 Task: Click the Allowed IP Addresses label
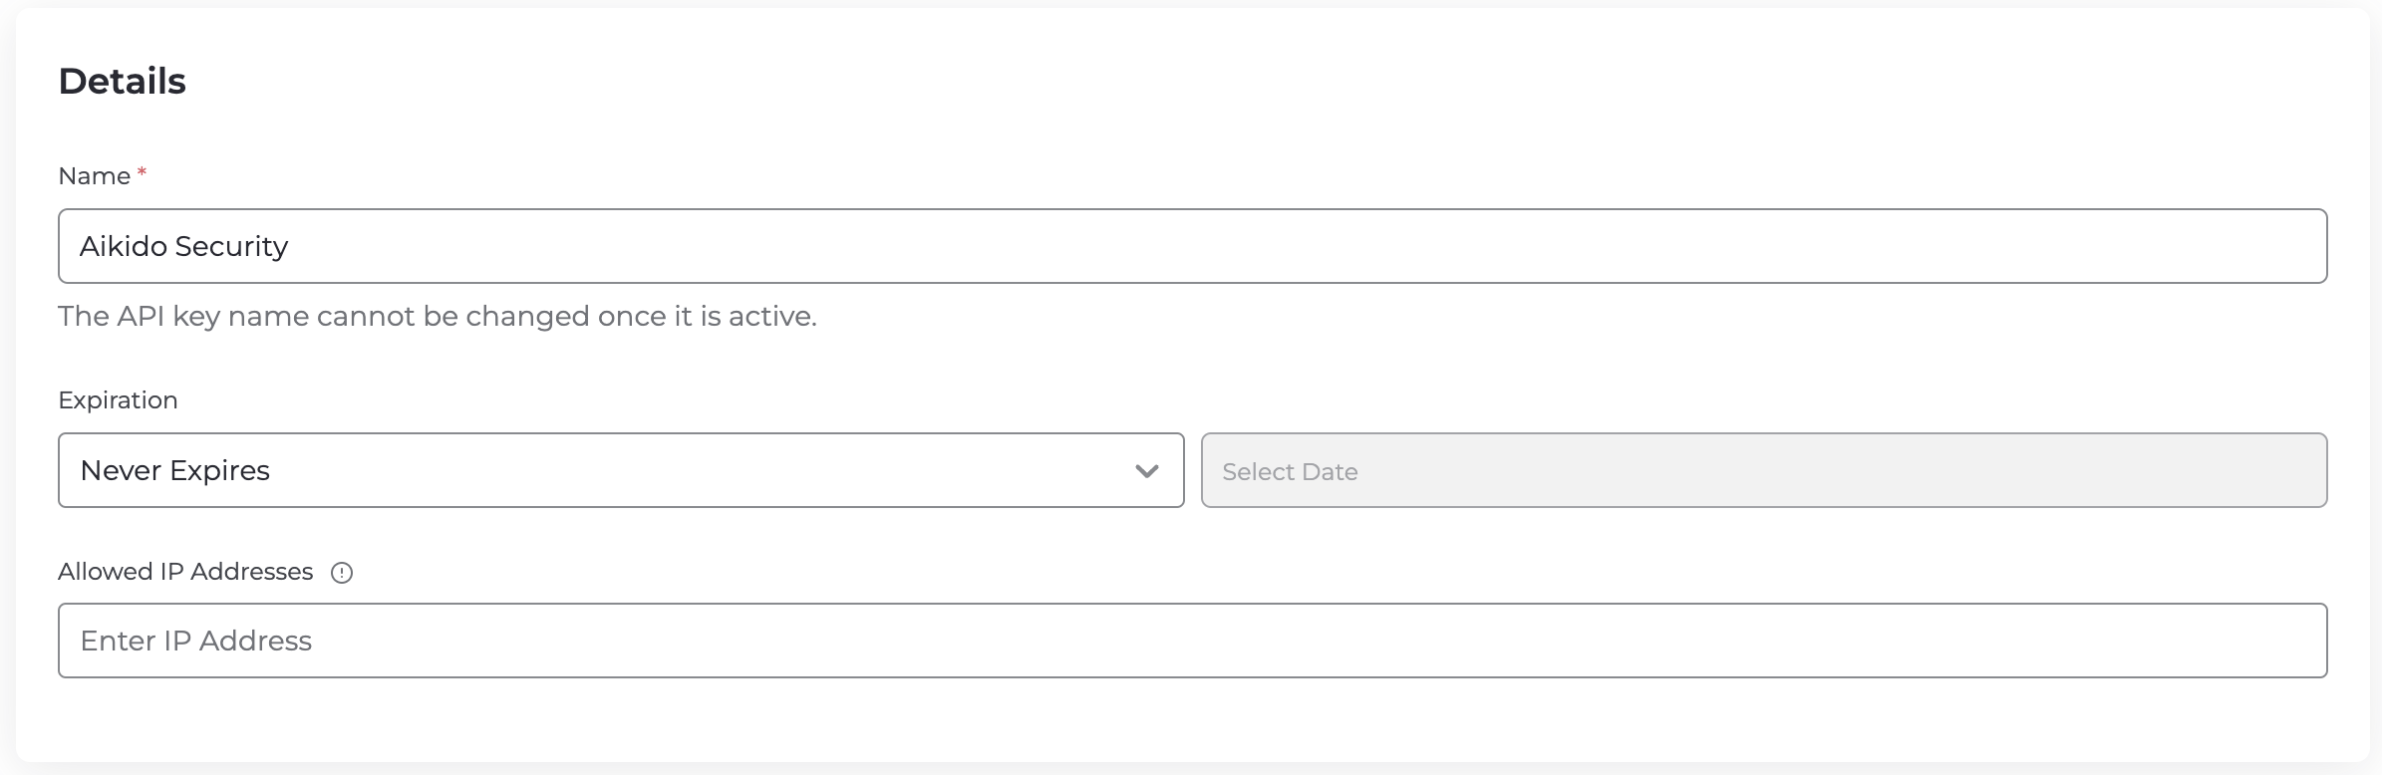185,572
